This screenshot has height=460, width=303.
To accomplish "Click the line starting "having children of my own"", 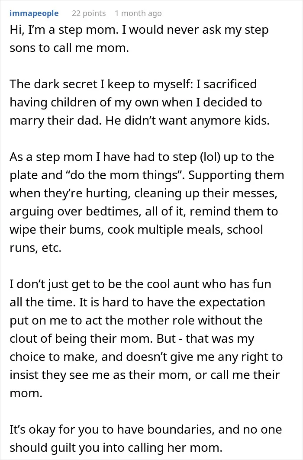I will [135, 103].
